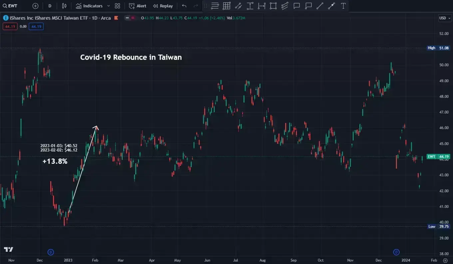
Task: Select the horizontal lines drawing tool
Action: point(215,6)
